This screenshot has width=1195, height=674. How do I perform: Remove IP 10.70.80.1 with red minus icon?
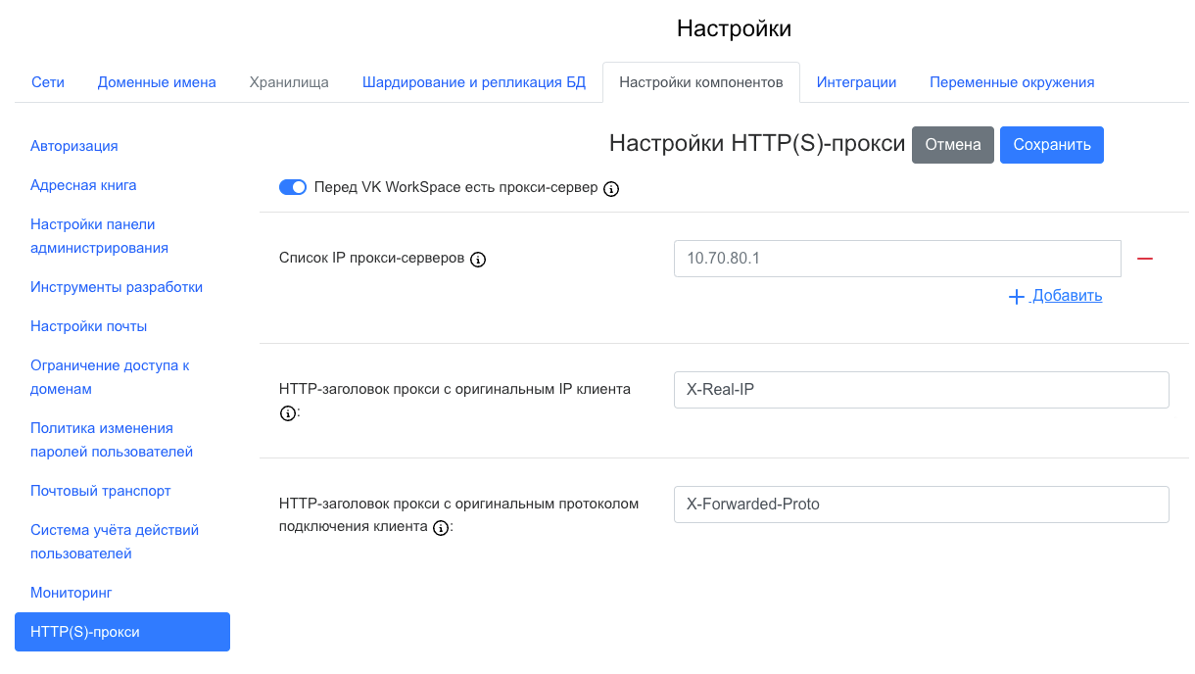pos(1144,259)
